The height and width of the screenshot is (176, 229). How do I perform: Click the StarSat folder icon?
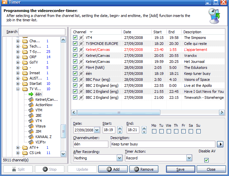[25, 84]
